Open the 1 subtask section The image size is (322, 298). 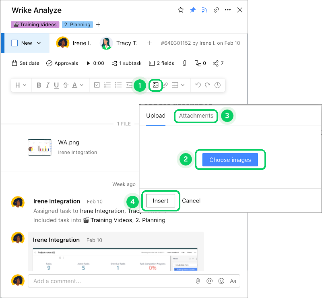coord(126,63)
